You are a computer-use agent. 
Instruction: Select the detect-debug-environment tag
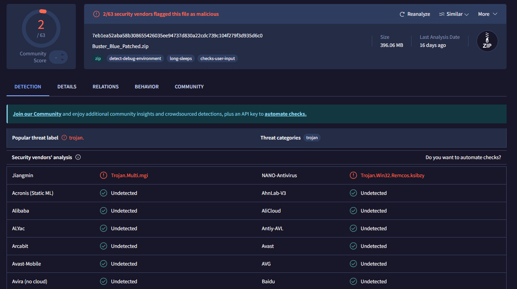135,59
